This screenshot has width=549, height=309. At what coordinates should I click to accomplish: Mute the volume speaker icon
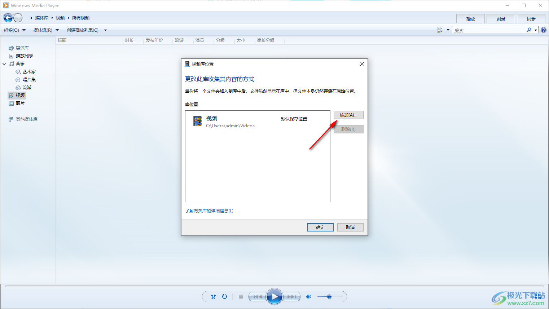tap(308, 297)
